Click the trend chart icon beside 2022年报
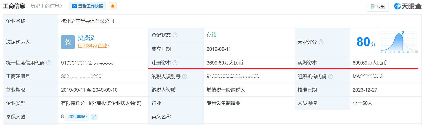This screenshot has height=125, width=425. click(x=94, y=117)
